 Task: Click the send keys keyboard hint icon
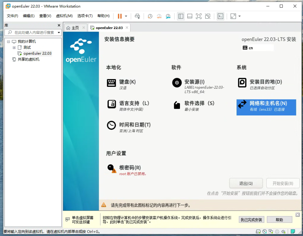pos(67,219)
